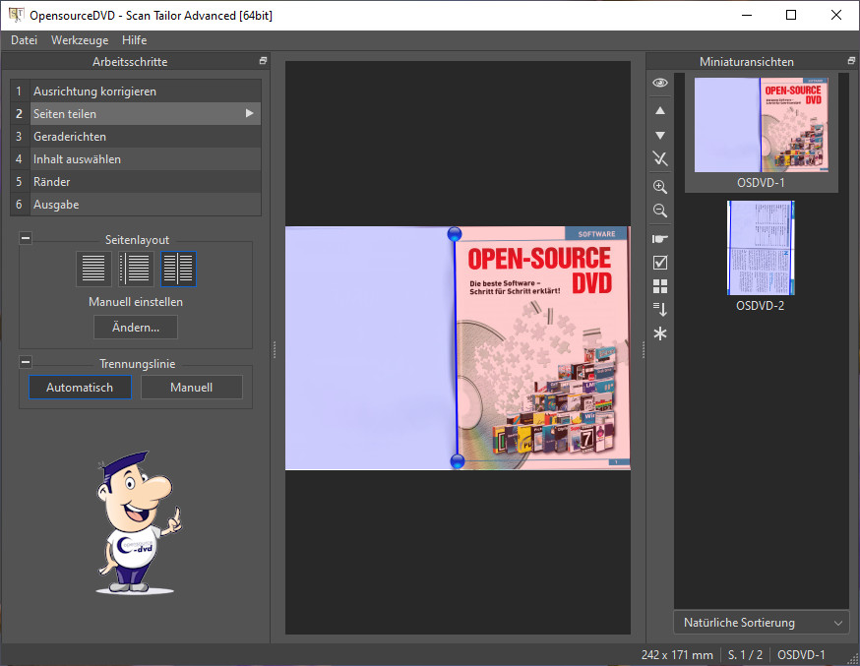Open the Werkzeuge menu
The image size is (860, 666).
point(80,40)
